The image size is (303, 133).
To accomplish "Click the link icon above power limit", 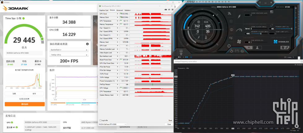I will click(272, 25).
